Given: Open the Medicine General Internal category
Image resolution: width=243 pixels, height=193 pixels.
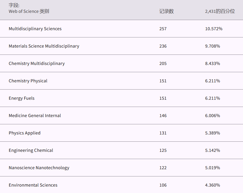Looking at the screenshot, I should coord(35,115).
